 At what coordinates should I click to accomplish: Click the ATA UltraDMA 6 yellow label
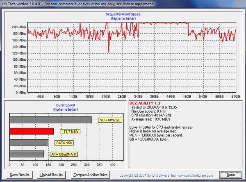[64, 154]
